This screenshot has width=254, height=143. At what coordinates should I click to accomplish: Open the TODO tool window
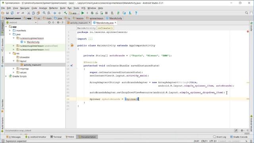click(x=70, y=137)
